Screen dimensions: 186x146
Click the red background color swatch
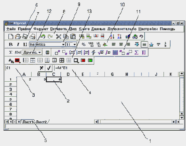pos(17,60)
